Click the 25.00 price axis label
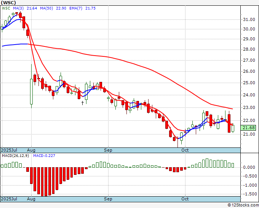This screenshot has width=259, height=208. point(249,83)
